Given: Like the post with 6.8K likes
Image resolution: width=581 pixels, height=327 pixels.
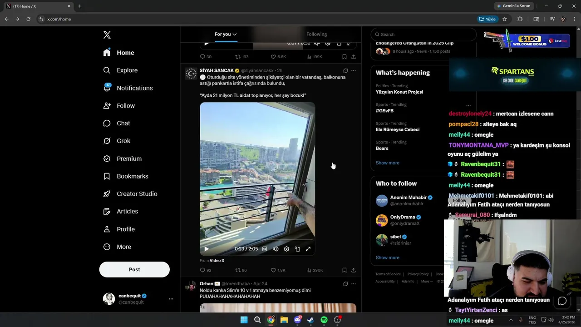Looking at the screenshot, I should pyautogui.click(x=278, y=57).
